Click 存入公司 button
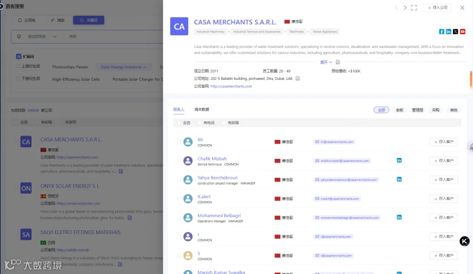The height and width of the screenshot is (274, 473). pos(437,8)
